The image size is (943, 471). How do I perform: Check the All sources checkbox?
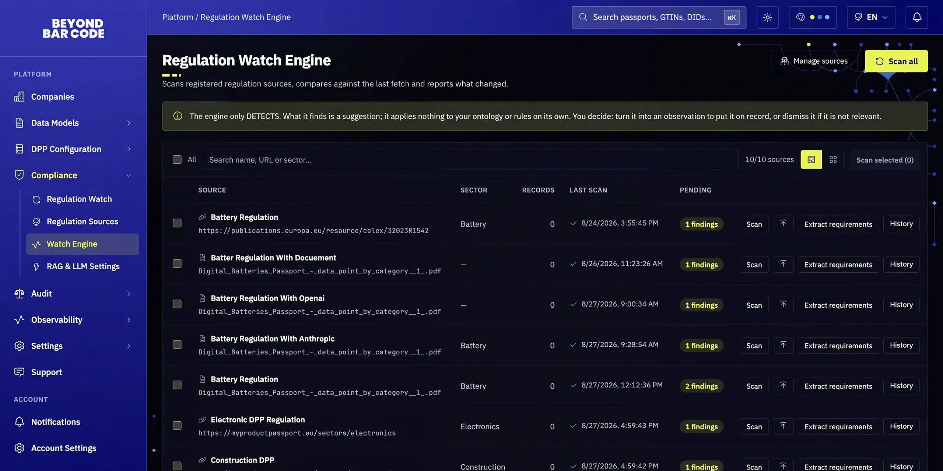(177, 159)
